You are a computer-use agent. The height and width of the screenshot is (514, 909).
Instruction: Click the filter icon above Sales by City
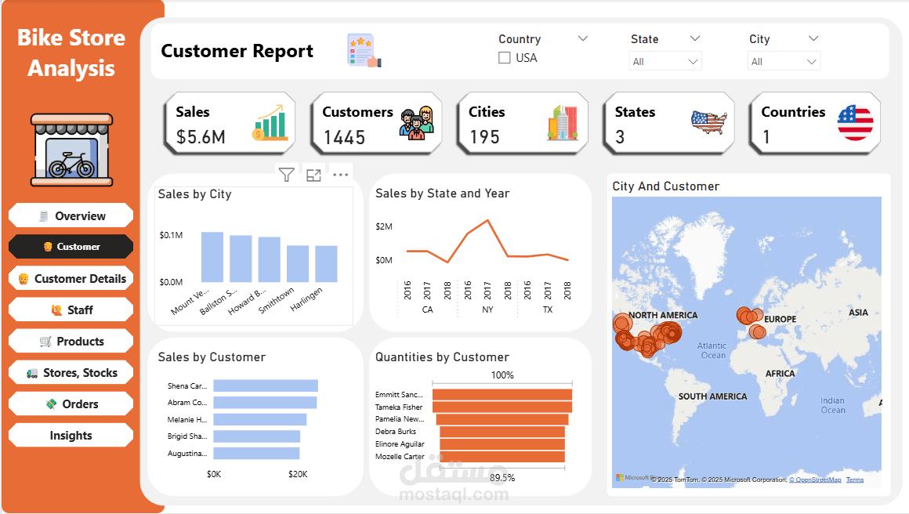[286, 175]
